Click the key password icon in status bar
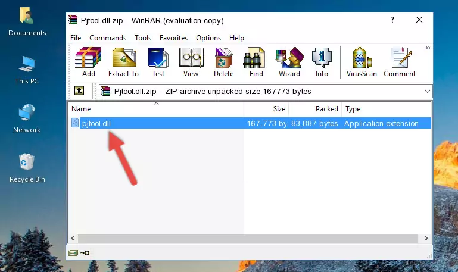 pyautogui.click(x=85, y=253)
